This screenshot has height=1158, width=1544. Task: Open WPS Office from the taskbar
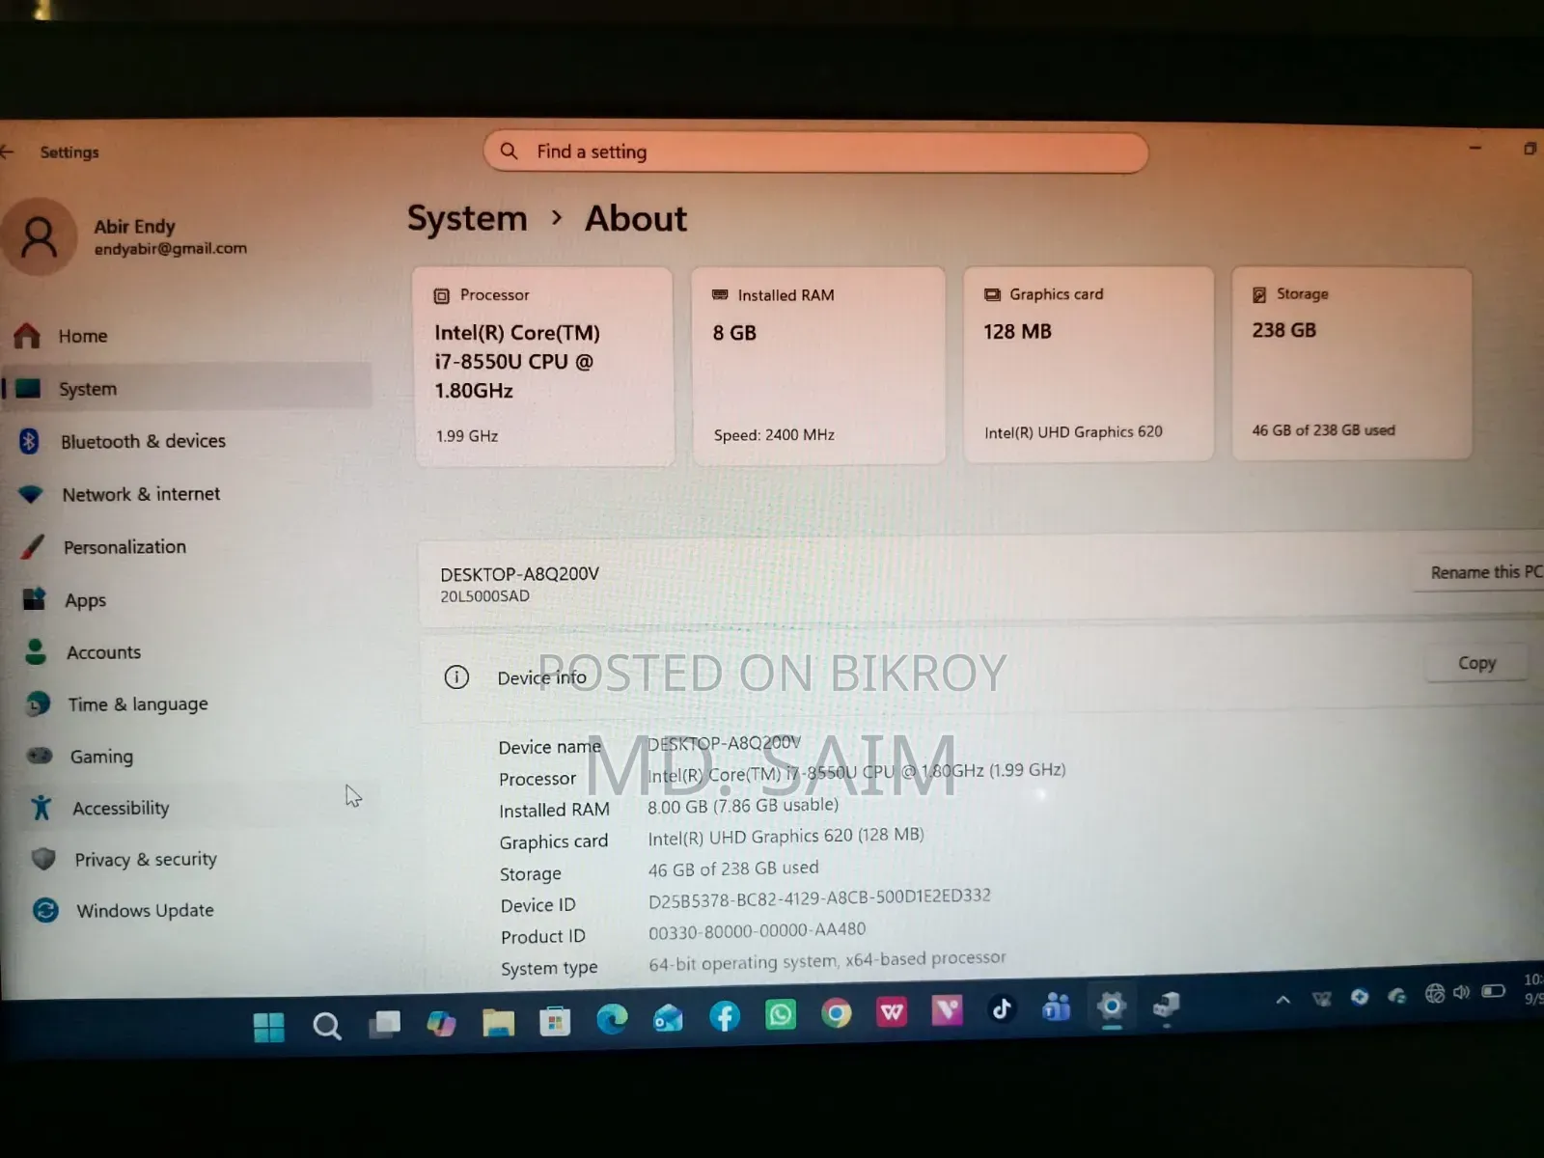pyautogui.click(x=892, y=1011)
